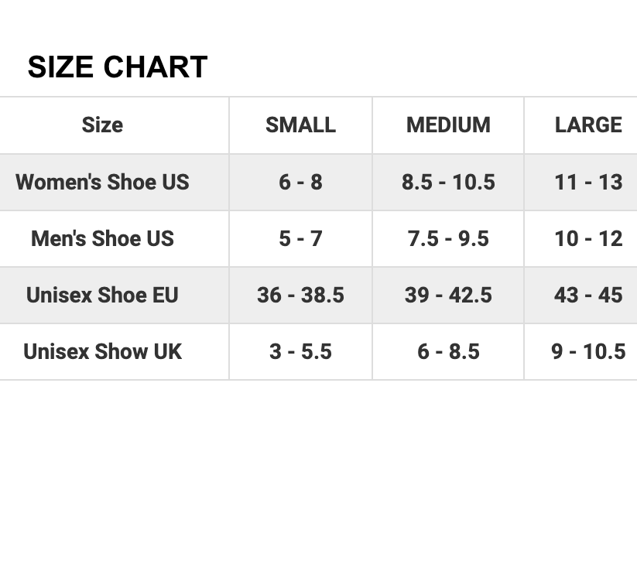637x588 pixels.
Task: Select the Size header cell
Action: tap(102, 125)
